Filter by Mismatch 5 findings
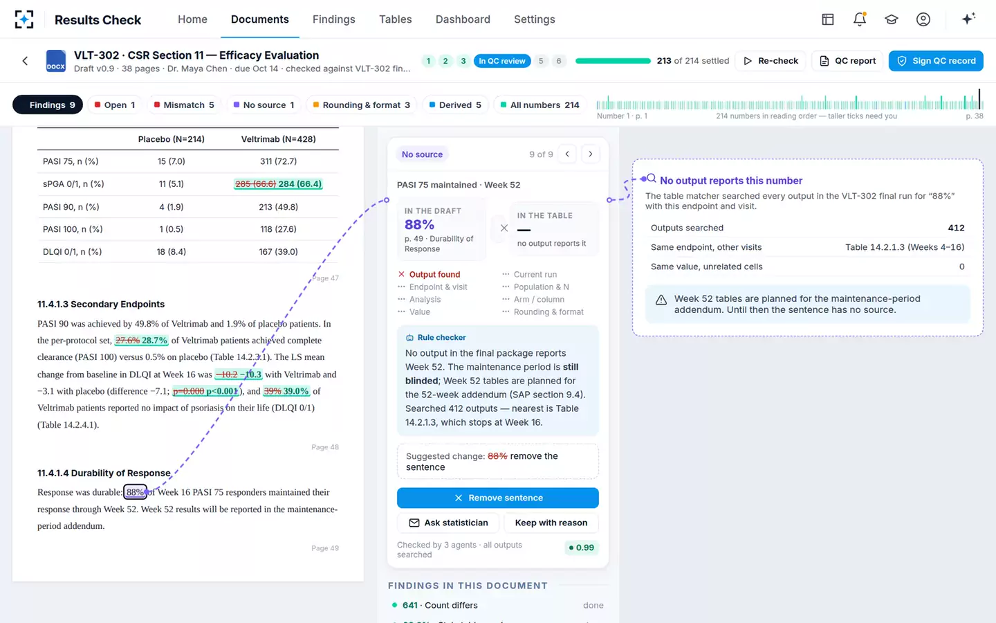This screenshot has width=996, height=623. pos(184,105)
